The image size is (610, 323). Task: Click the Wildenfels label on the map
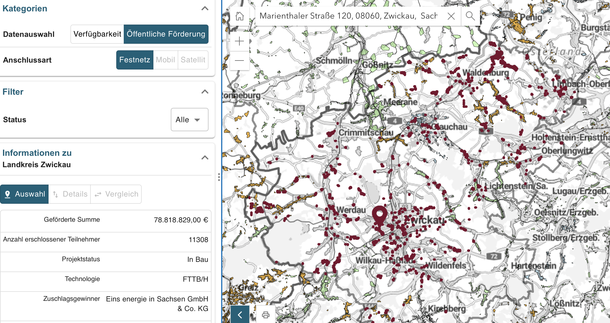[446, 265]
